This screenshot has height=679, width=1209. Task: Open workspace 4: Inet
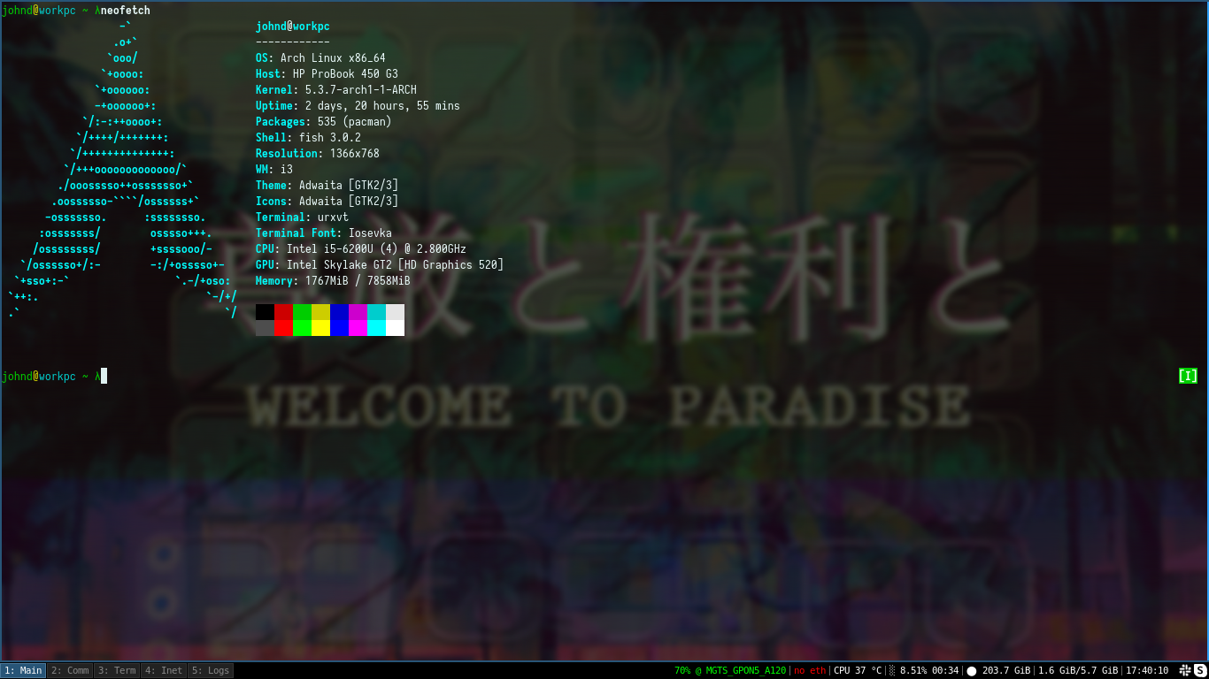tap(163, 669)
